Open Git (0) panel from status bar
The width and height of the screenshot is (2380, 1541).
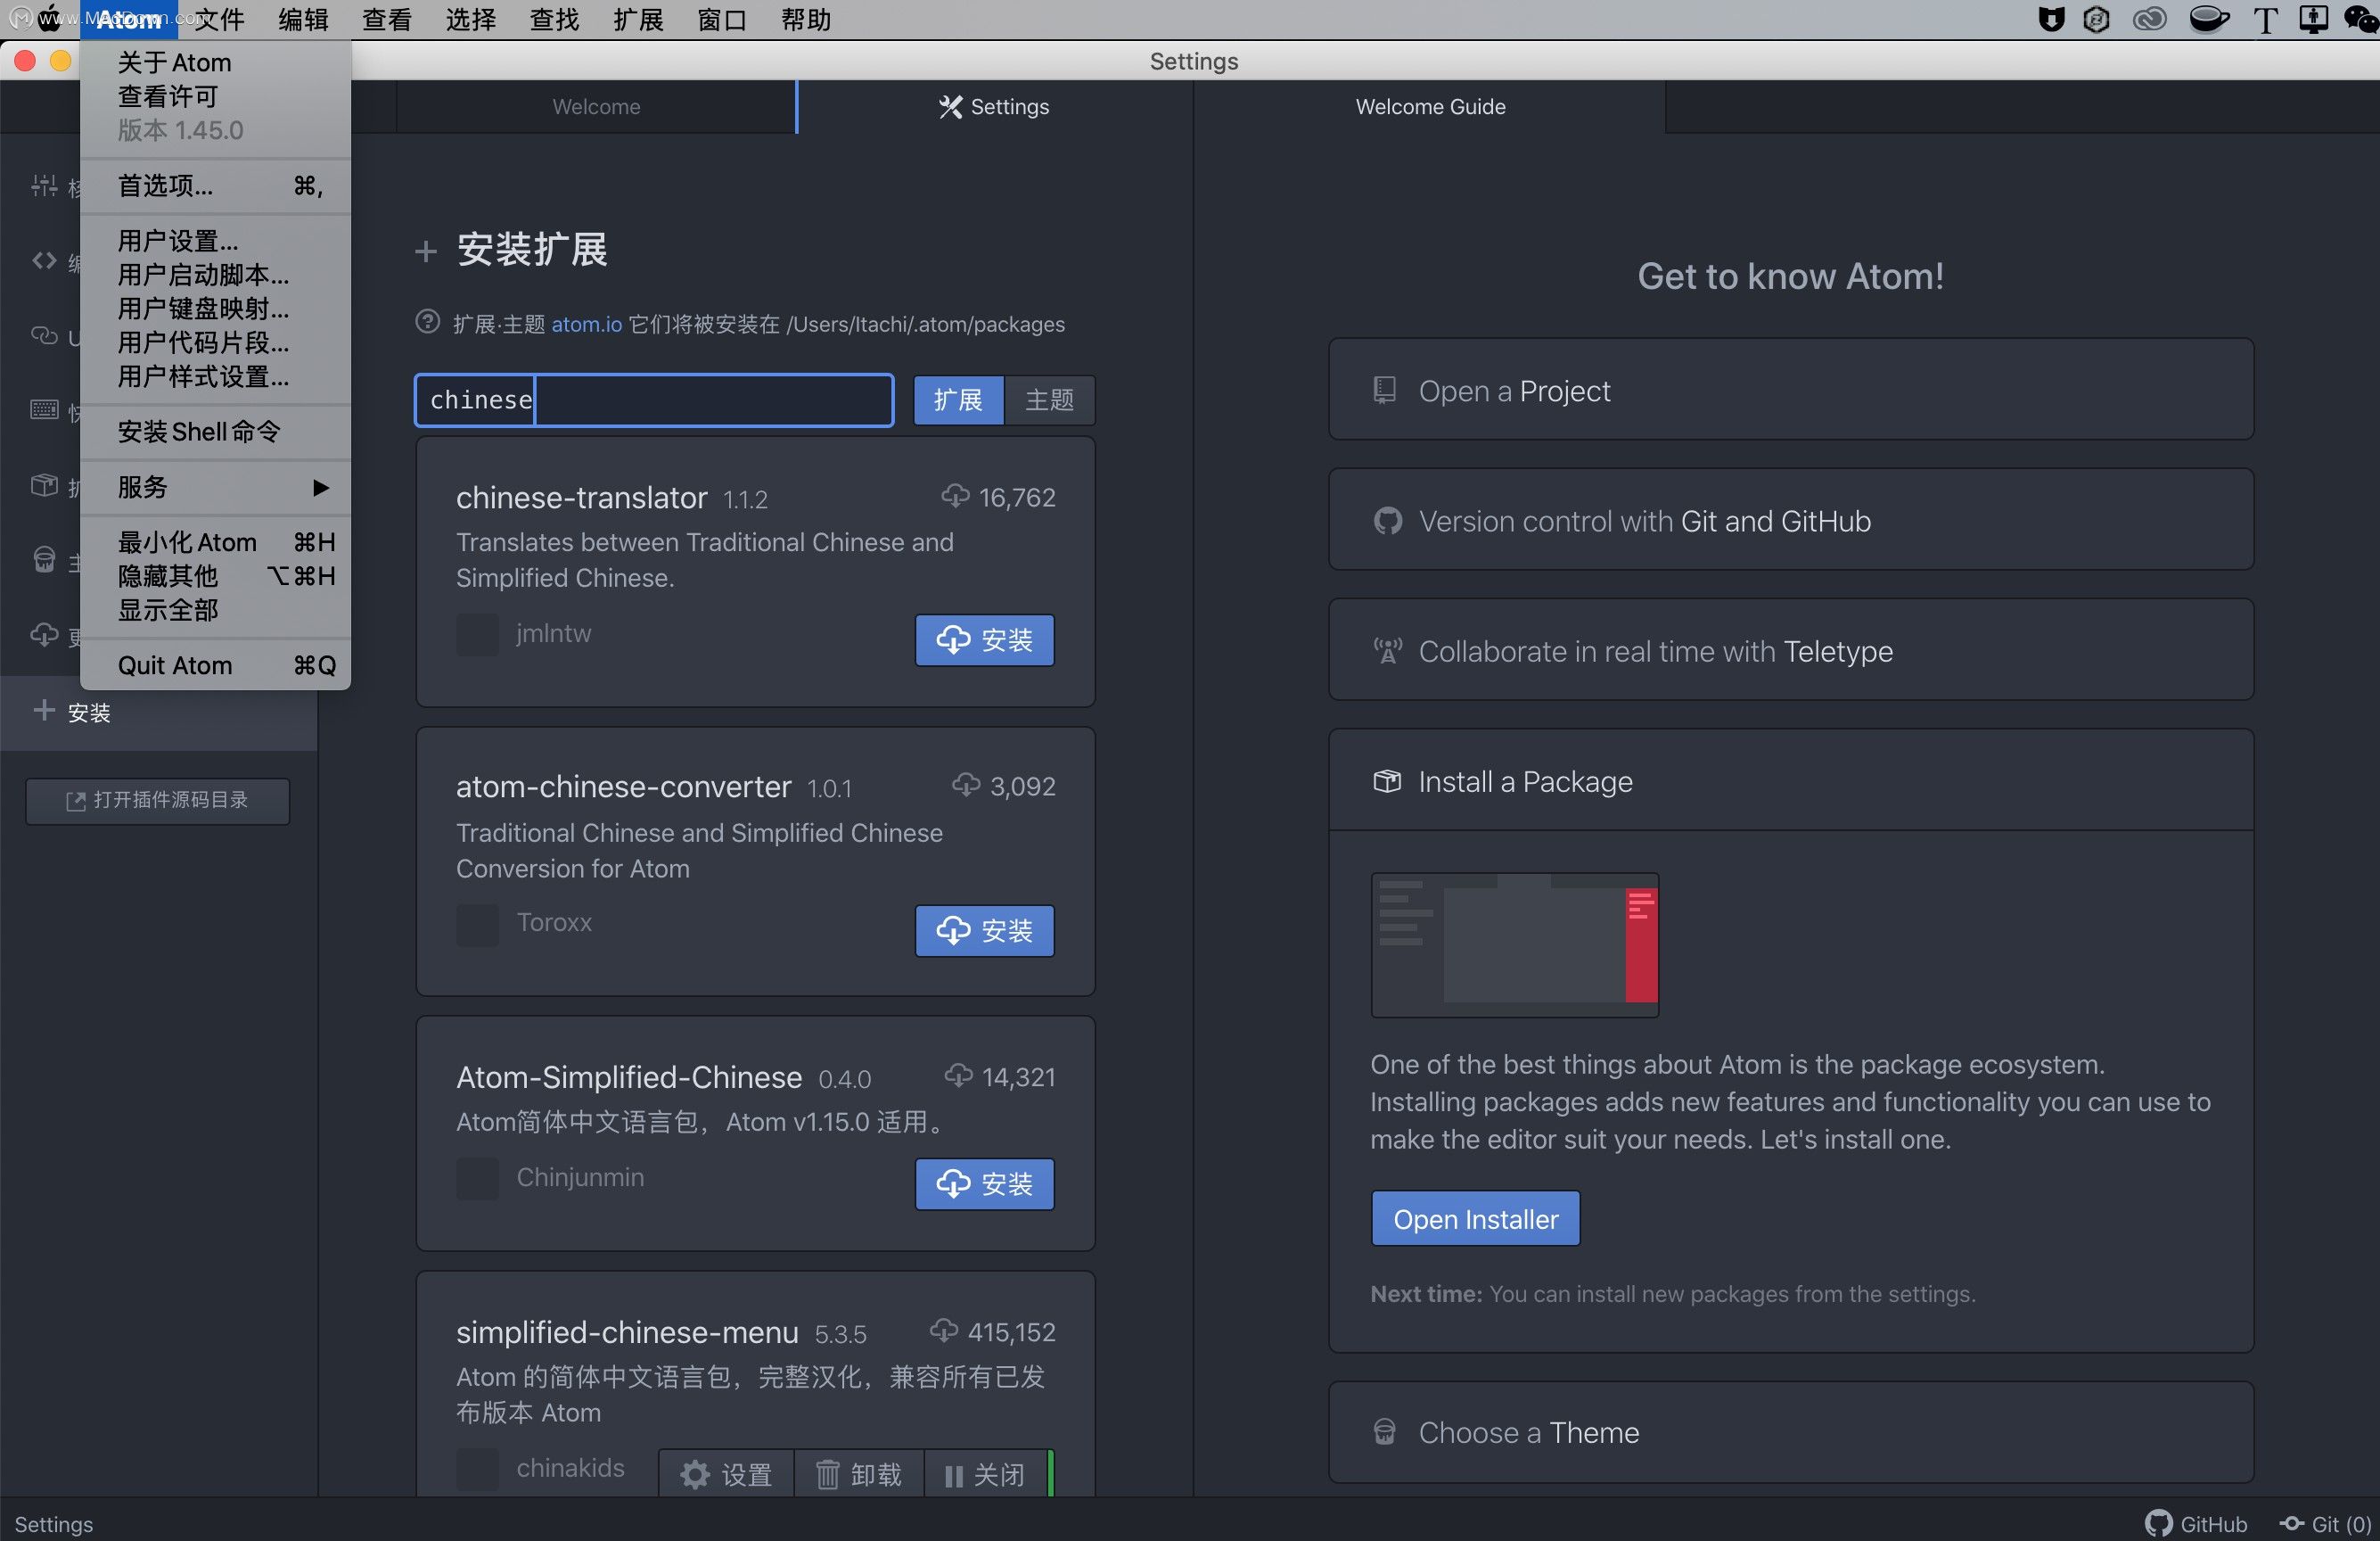click(x=2325, y=1523)
